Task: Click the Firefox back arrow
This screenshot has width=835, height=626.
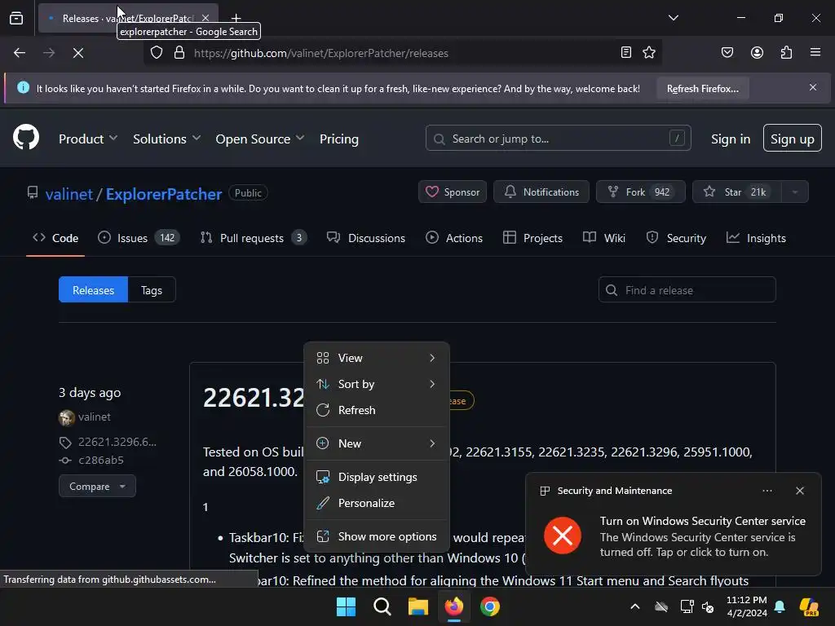Action: point(20,53)
